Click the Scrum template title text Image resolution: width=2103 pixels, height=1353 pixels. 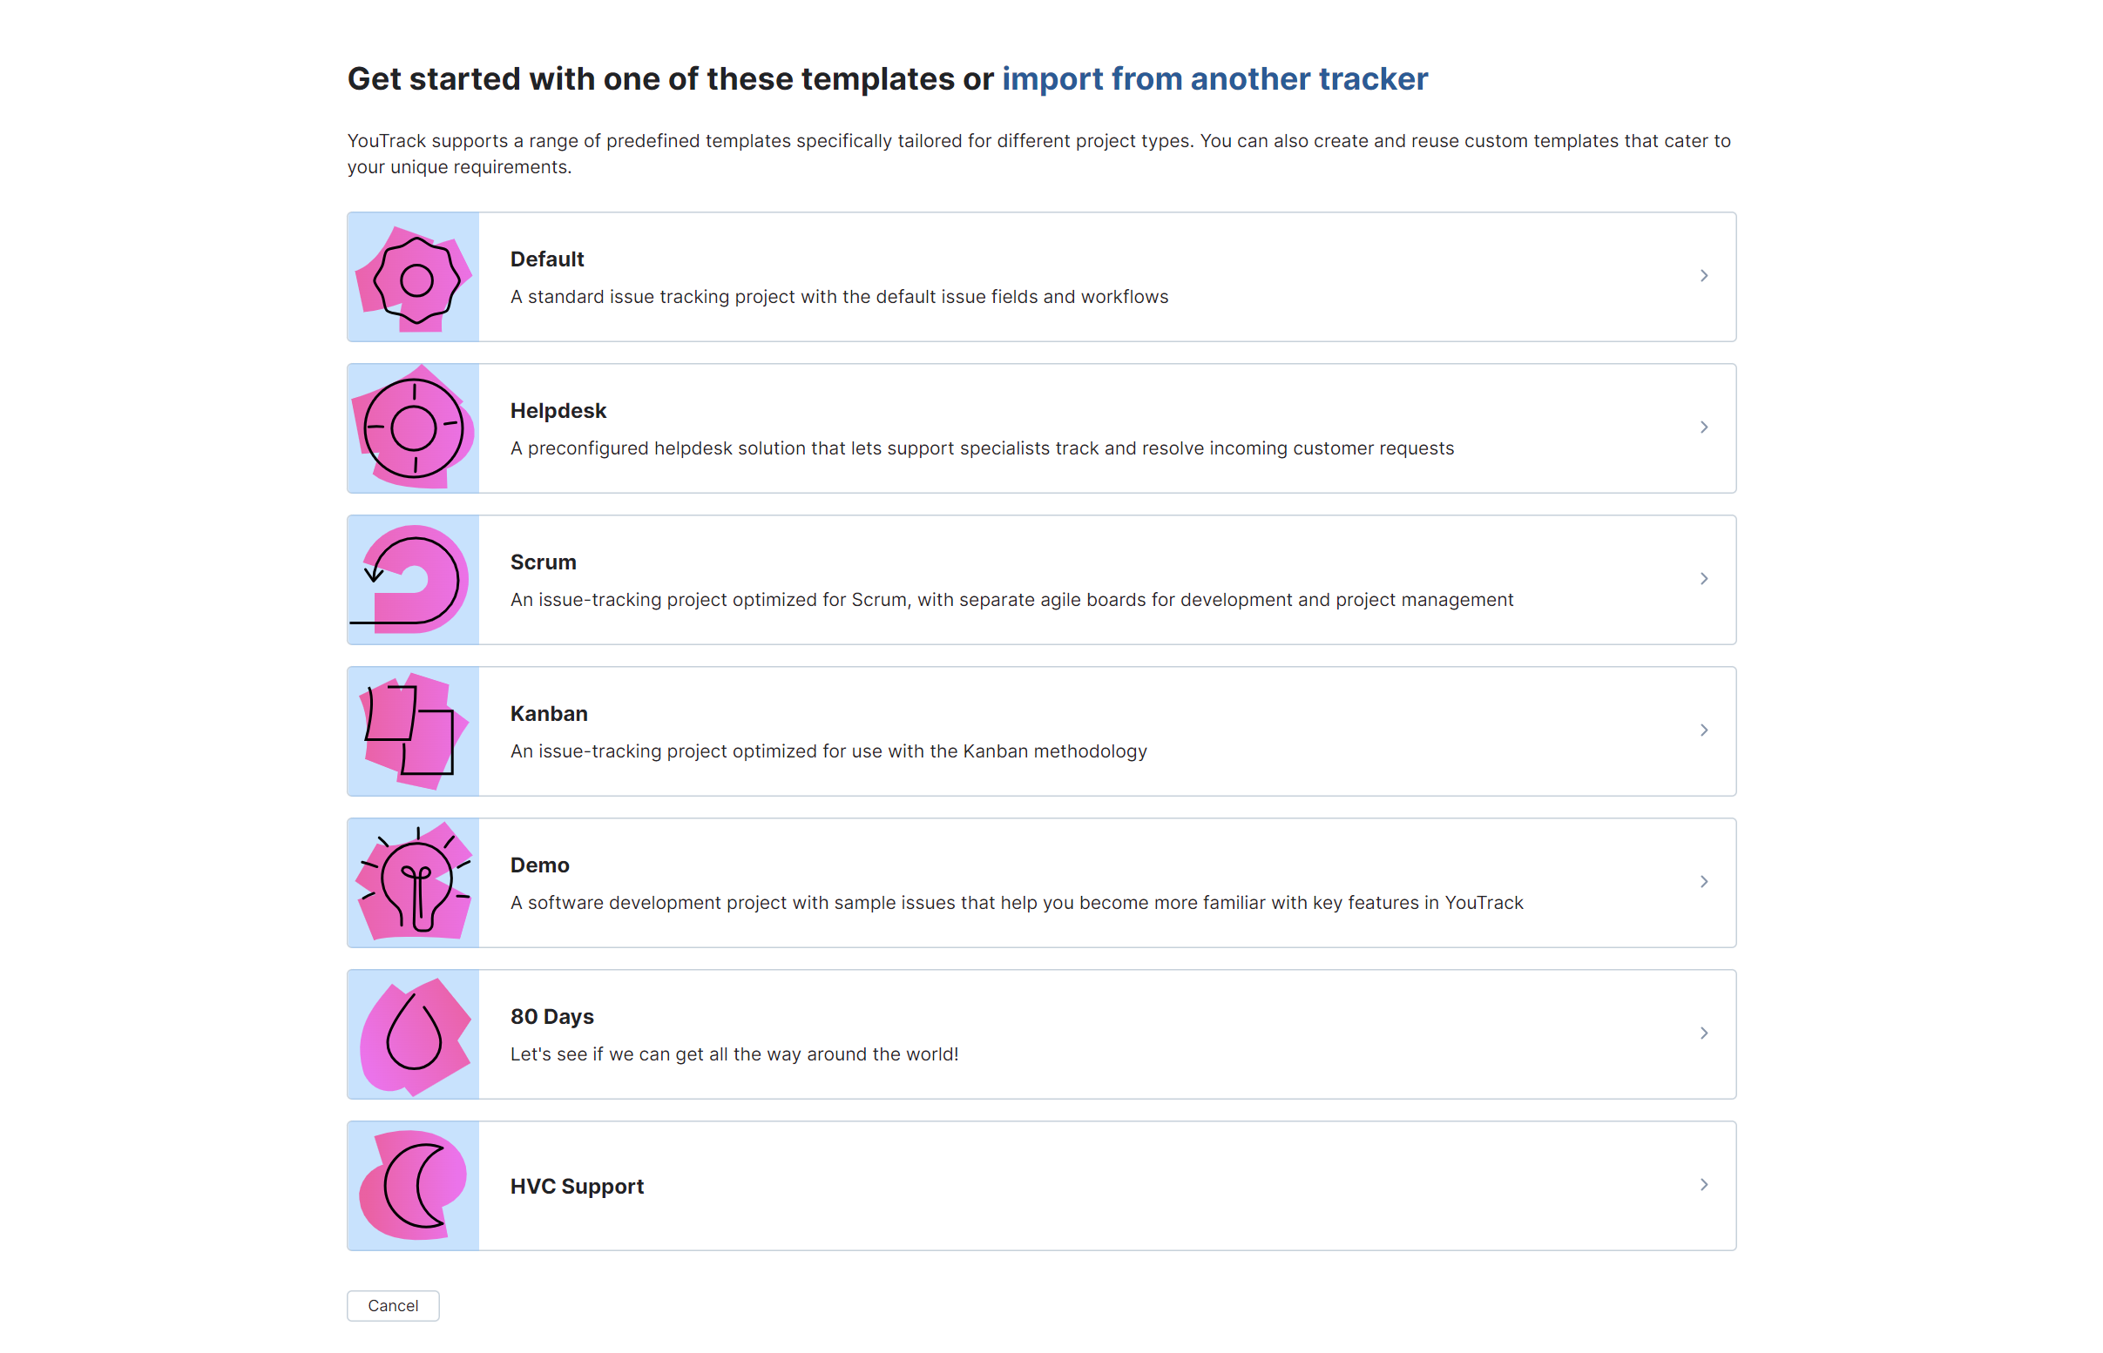[x=542, y=562]
